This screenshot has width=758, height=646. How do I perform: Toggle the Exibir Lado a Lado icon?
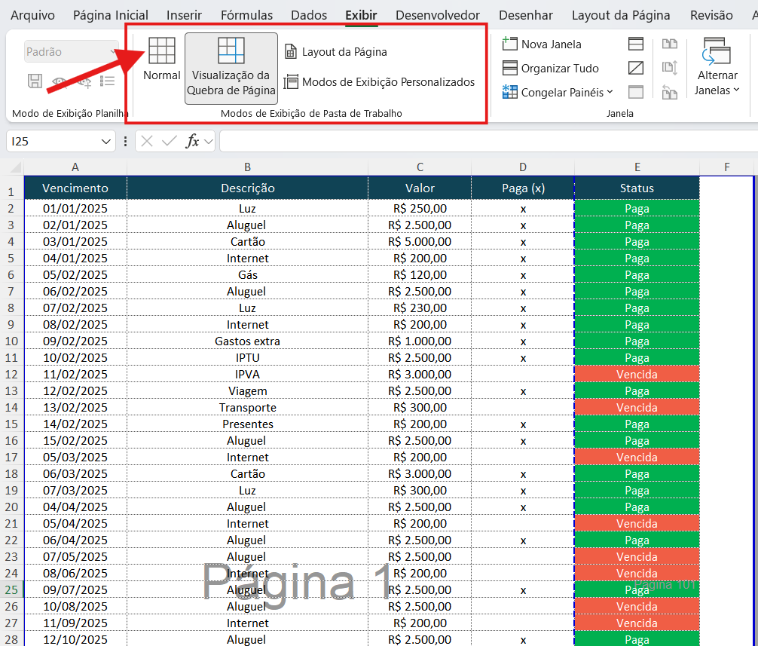click(671, 44)
